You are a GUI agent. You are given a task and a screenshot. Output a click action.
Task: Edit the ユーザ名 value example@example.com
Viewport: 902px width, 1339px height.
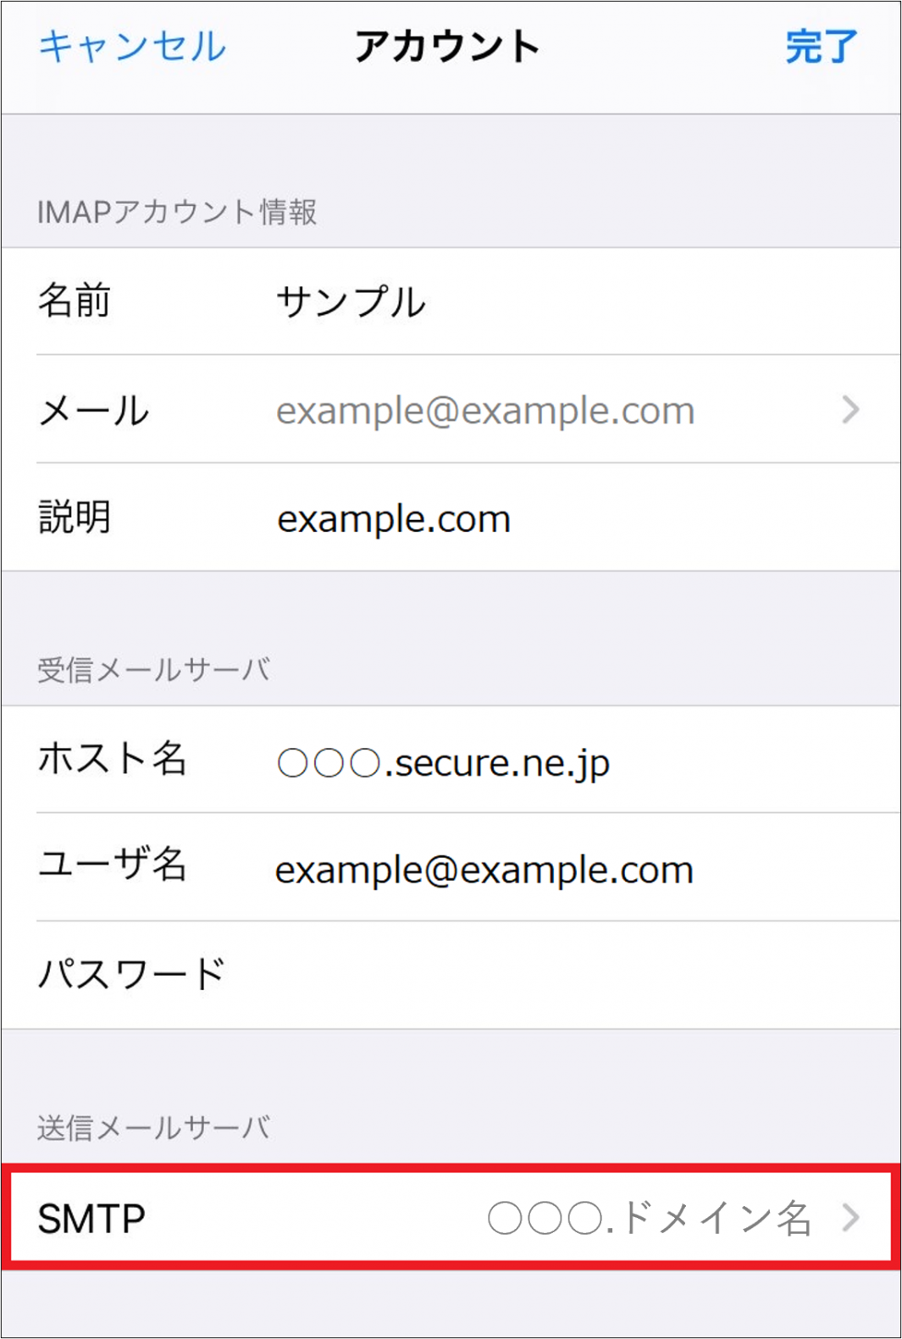484,870
